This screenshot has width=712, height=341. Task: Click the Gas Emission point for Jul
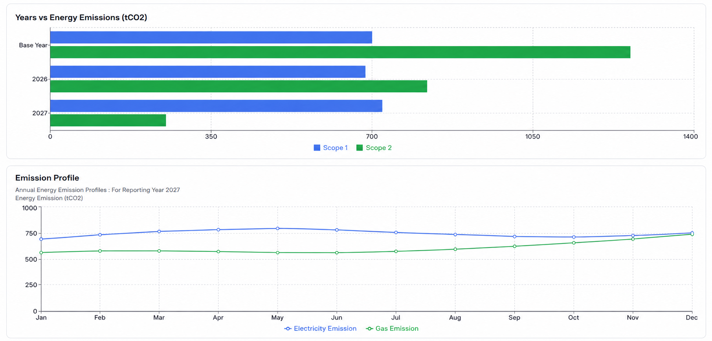point(396,251)
